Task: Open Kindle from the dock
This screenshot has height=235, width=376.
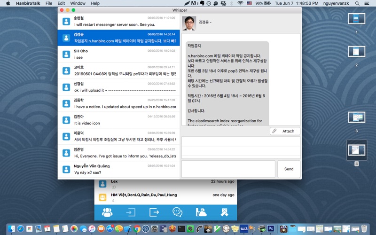Action: tap(208, 229)
